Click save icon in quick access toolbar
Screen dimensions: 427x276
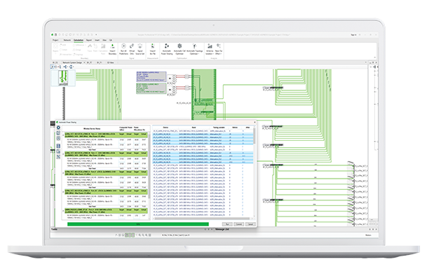coord(56,35)
